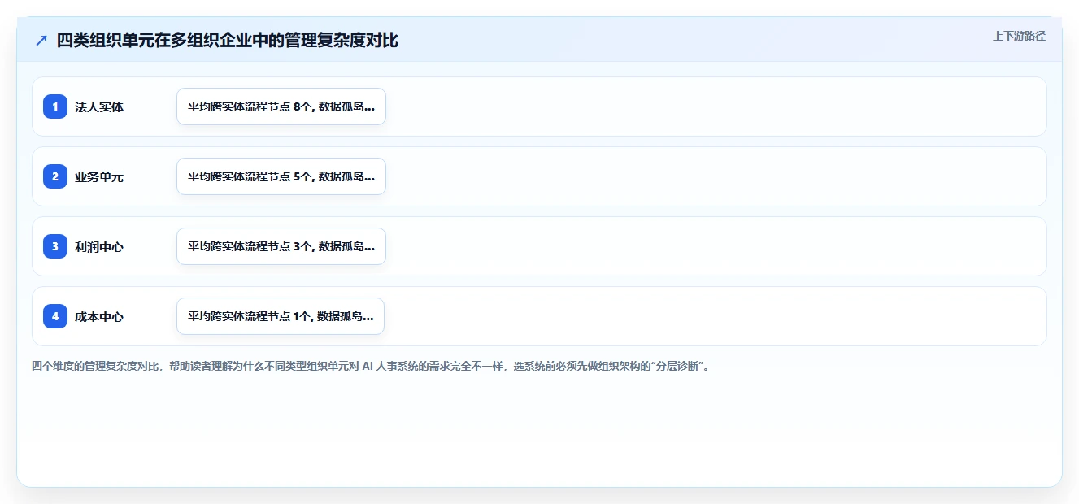1079x504 pixels.
Task: Click the number 2 badge for 业务单元
Action: coord(55,176)
